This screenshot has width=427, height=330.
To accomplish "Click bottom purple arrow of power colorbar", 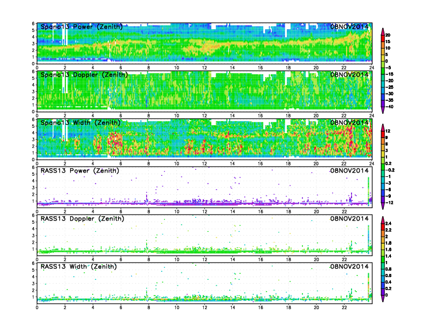I will tap(383, 111).
